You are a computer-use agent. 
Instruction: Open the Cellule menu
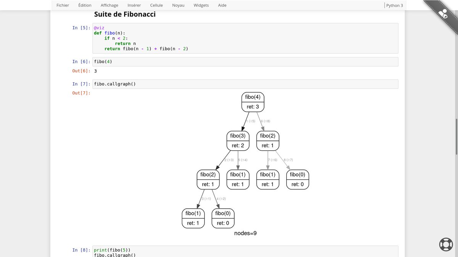tap(156, 5)
